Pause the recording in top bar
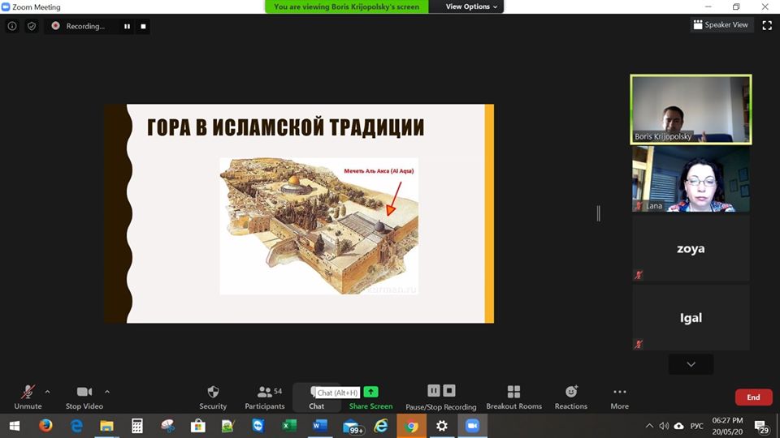This screenshot has height=438, width=780. pos(127,26)
